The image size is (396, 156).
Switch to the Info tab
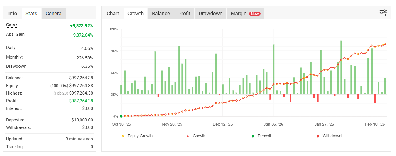pyautogui.click(x=13, y=14)
